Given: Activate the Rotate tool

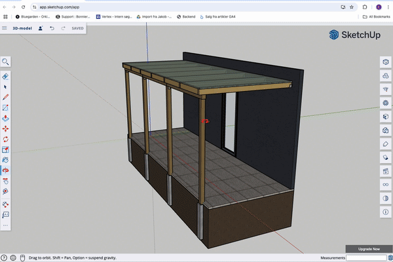Looking at the screenshot, I should (5, 140).
